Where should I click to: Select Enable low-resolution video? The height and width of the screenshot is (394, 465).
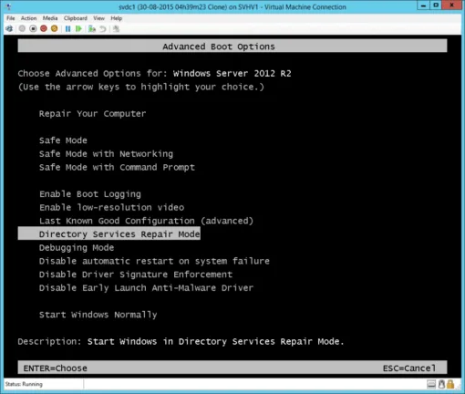point(112,207)
